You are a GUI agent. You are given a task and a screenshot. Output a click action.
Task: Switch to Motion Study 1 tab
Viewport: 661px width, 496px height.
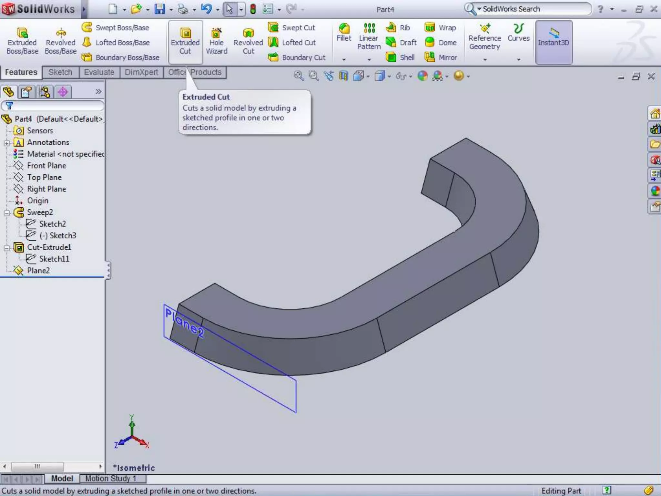[x=111, y=478]
